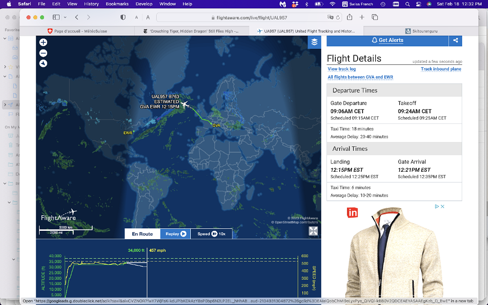This screenshot has width=488, height=305.
Task: Zoom out on the flight map
Action: [x=43, y=53]
